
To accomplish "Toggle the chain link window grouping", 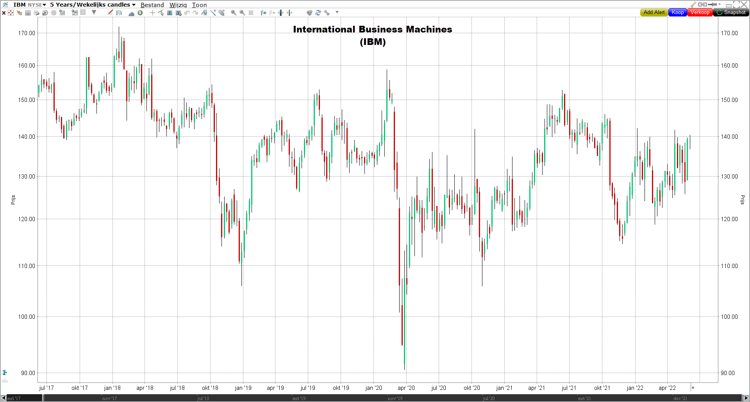I will coord(702,5).
